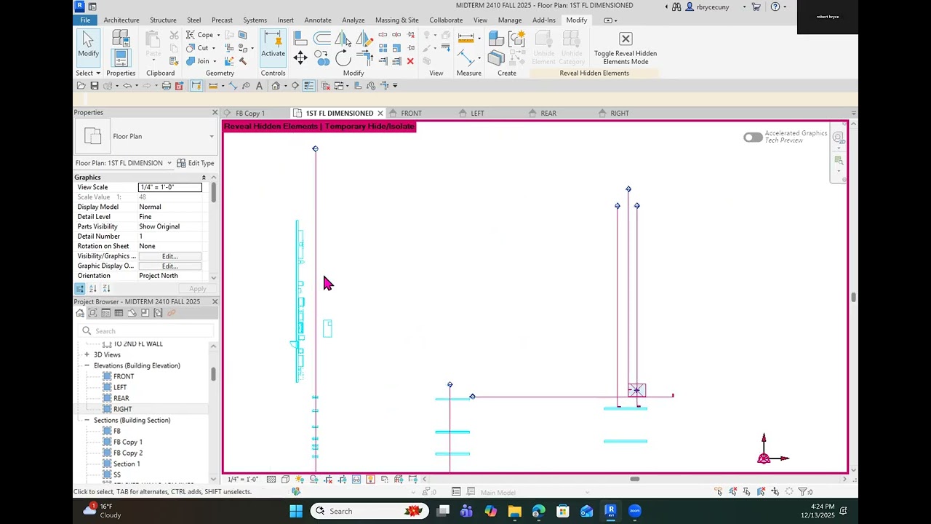The width and height of the screenshot is (931, 524).
Task: Click the Demolish hammer icon
Action: click(x=243, y=61)
